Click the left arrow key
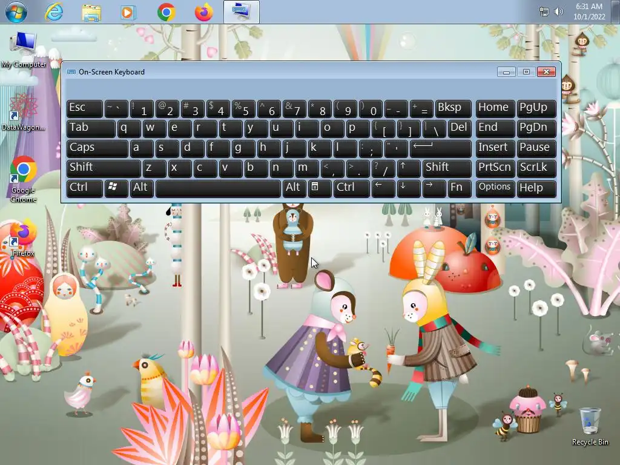The image size is (620, 465). [383, 188]
